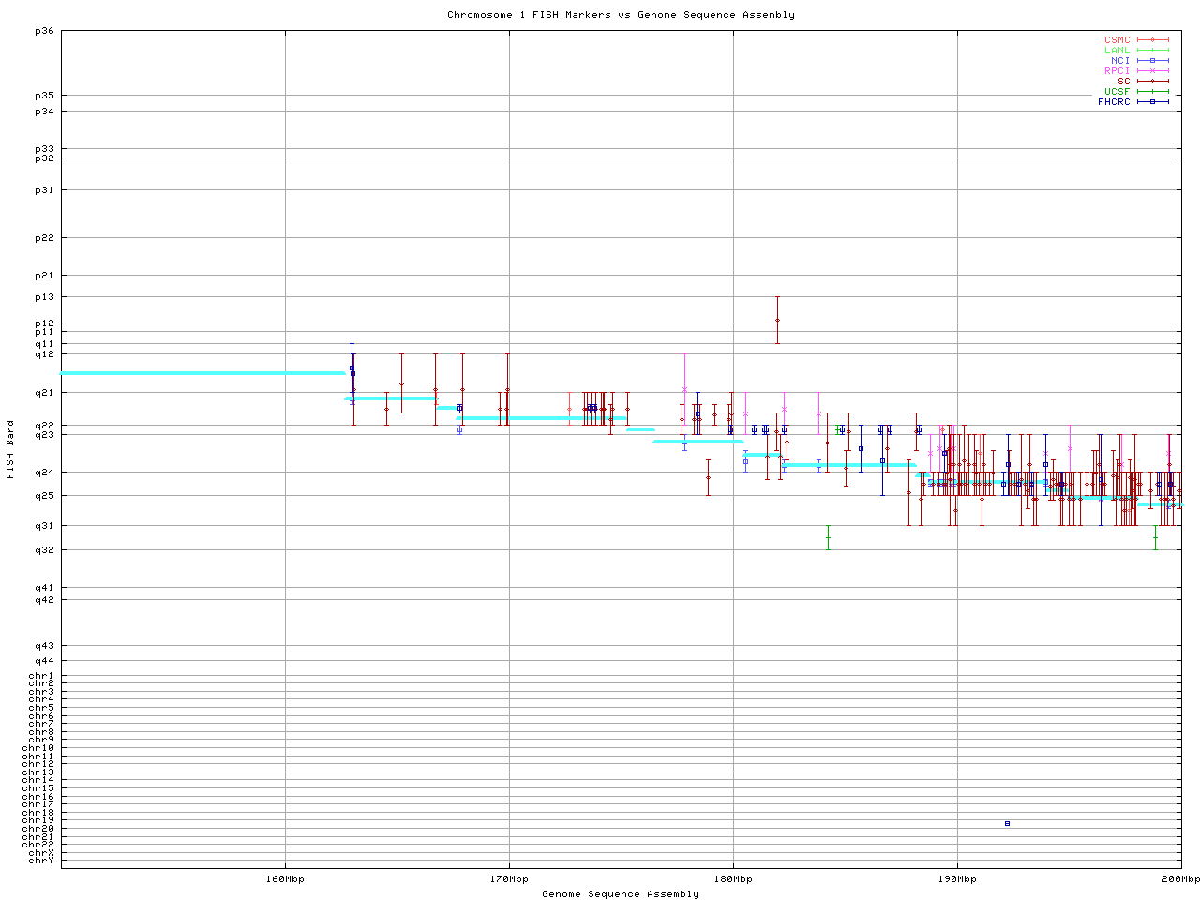The height and width of the screenshot is (900, 1200).
Task: Click the 200Mbp x-axis tick label
Action: tap(1180, 879)
